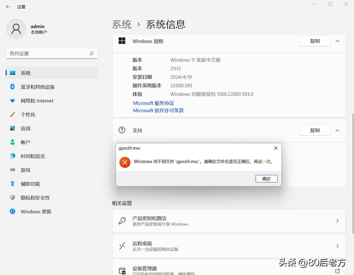Click the red error icon in gpedit.msc dialog
Viewport: 354px width, 275px height.
click(x=125, y=162)
